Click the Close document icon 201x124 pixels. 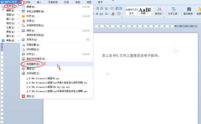(x=23, y=21)
